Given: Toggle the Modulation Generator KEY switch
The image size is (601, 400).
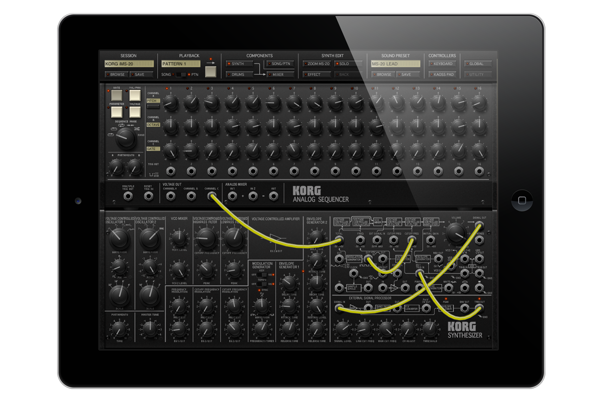Looking at the screenshot, I should pyautogui.click(x=262, y=274).
